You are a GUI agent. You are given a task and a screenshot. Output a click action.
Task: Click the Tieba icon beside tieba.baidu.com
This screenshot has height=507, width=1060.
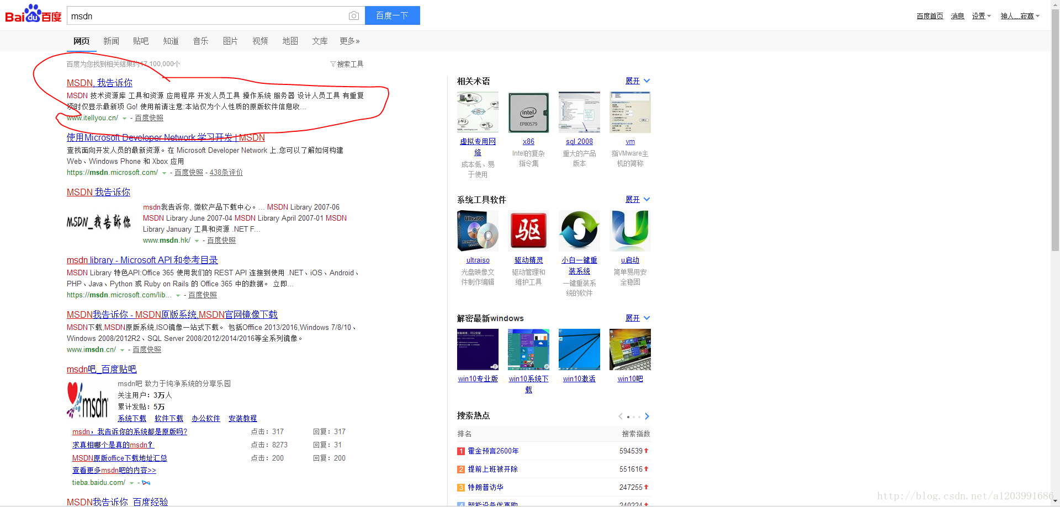pyautogui.click(x=146, y=482)
